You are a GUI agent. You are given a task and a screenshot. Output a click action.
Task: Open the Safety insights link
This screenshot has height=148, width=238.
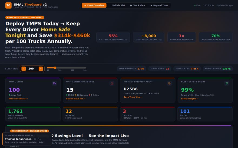(190, 98)
